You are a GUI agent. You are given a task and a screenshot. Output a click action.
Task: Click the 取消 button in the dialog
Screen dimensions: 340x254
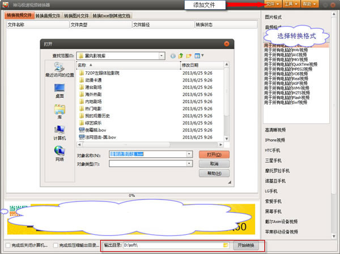pyautogui.click(x=214, y=164)
